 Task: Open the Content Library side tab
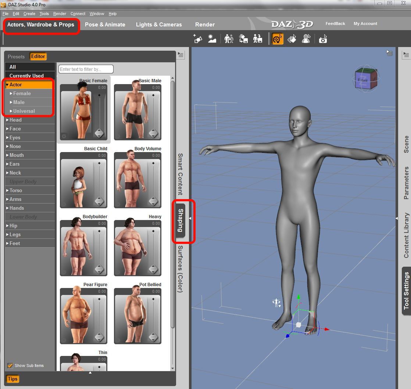pos(406,235)
